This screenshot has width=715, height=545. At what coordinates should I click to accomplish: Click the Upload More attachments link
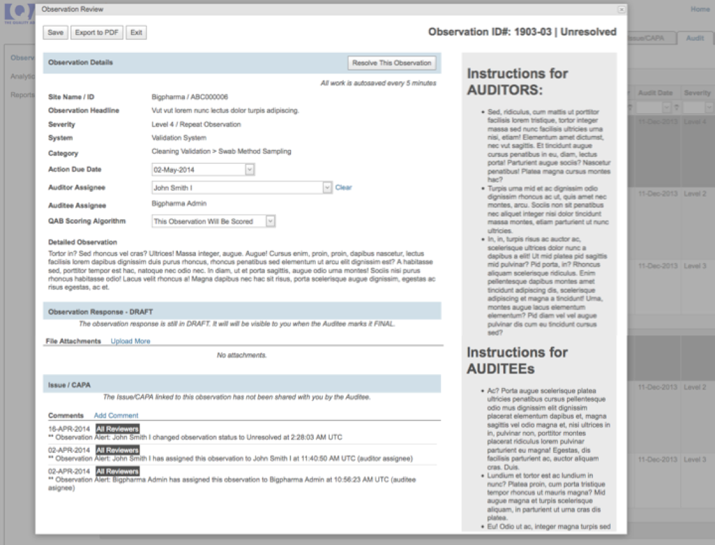tap(130, 341)
